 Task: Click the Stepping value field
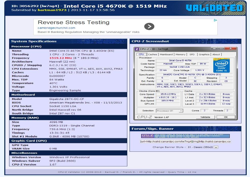[x=226, y=78]
